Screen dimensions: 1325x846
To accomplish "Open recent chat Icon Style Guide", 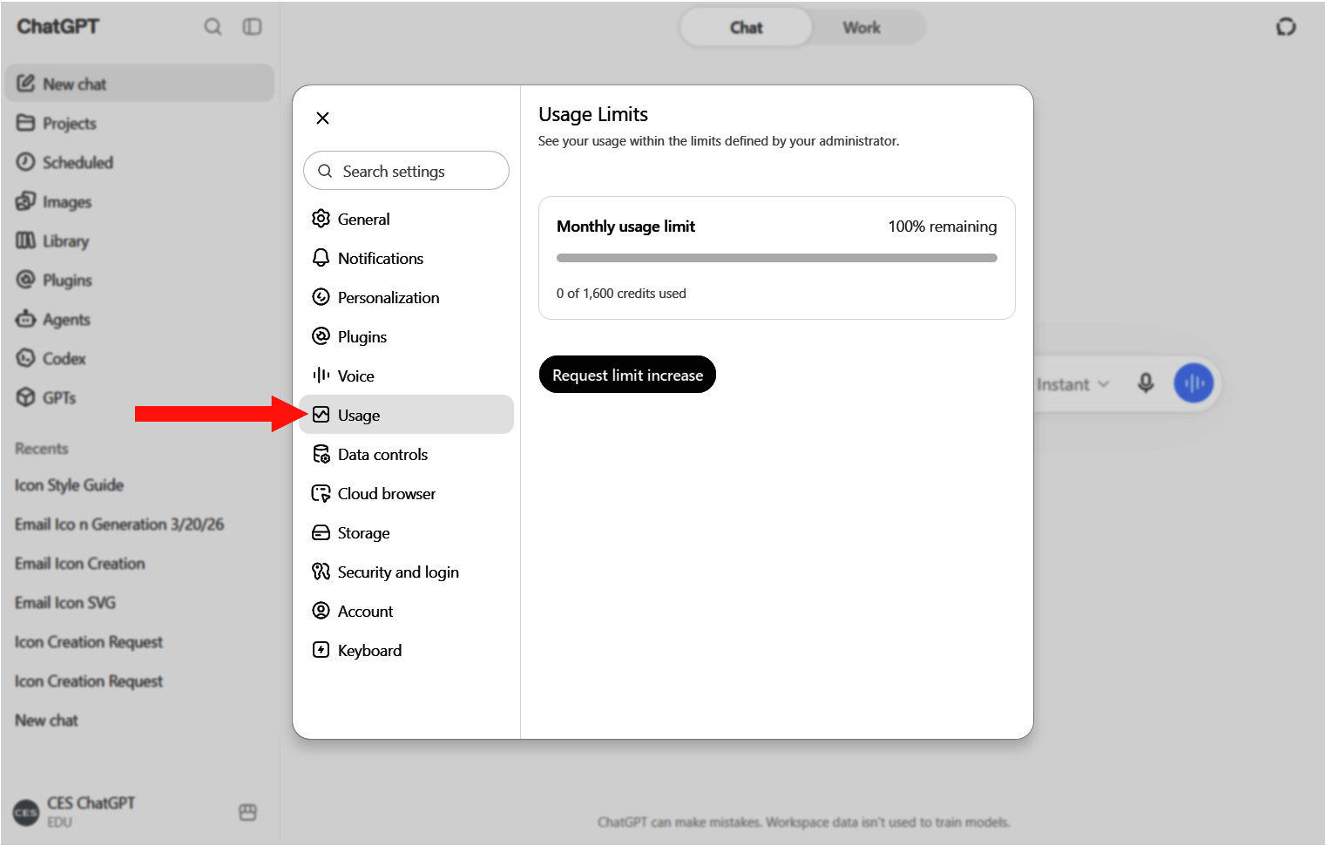I will tap(69, 484).
